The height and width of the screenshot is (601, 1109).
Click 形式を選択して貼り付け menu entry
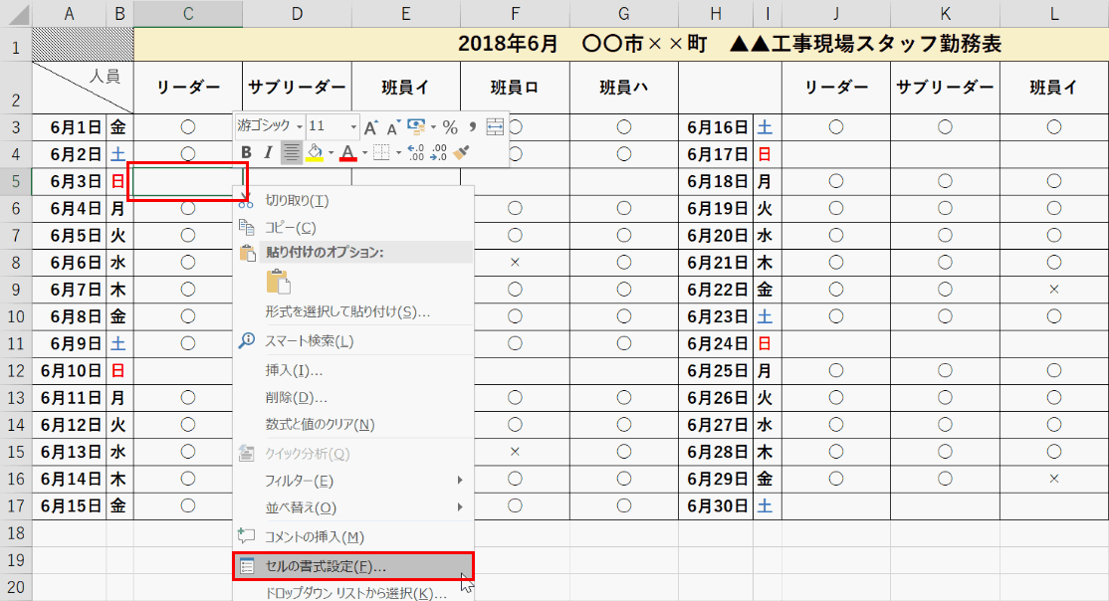click(346, 311)
